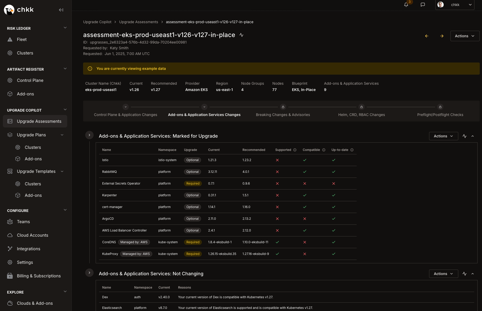Open activity icon for Not Changing section
The image size is (482, 311).
(465, 274)
